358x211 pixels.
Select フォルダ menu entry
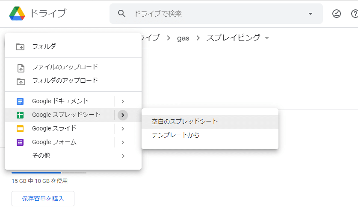pyautogui.click(x=73, y=46)
